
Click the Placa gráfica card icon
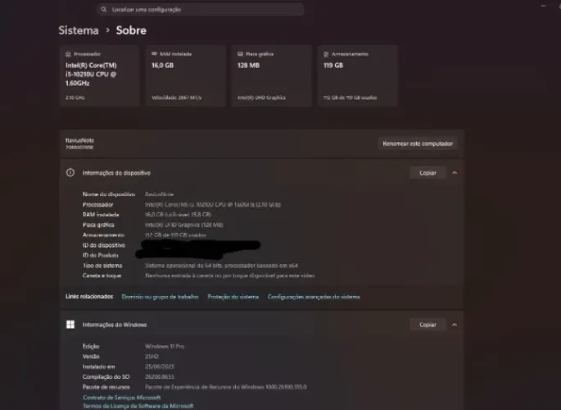240,54
